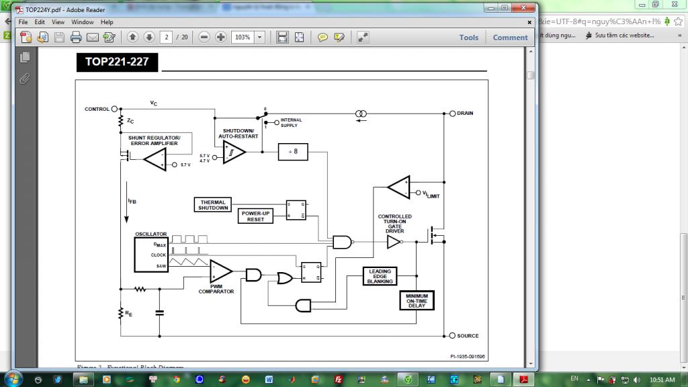Print the document with the printer icon

[76, 38]
